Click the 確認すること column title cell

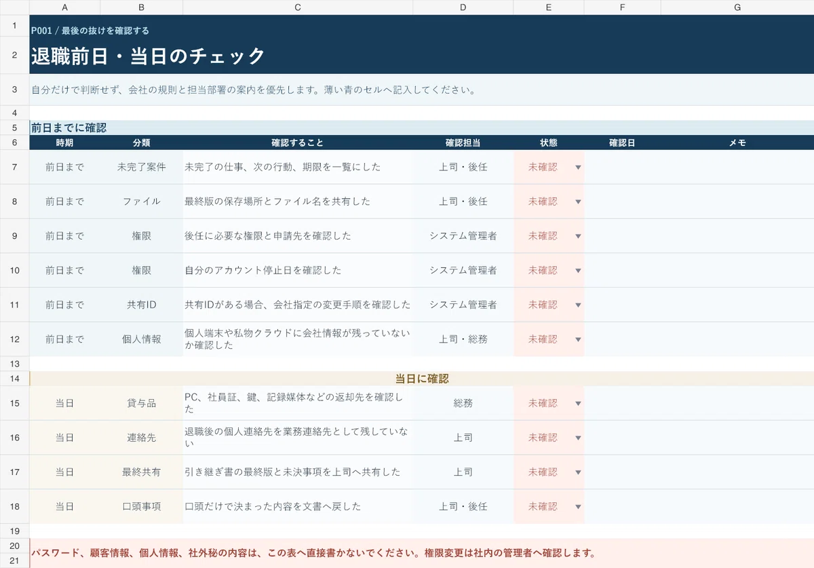298,143
